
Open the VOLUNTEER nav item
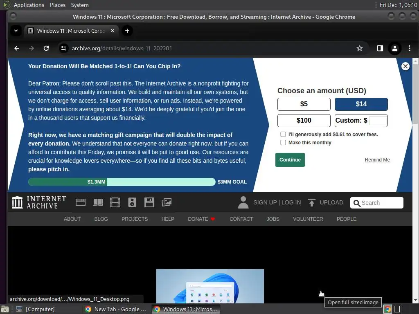308,219
